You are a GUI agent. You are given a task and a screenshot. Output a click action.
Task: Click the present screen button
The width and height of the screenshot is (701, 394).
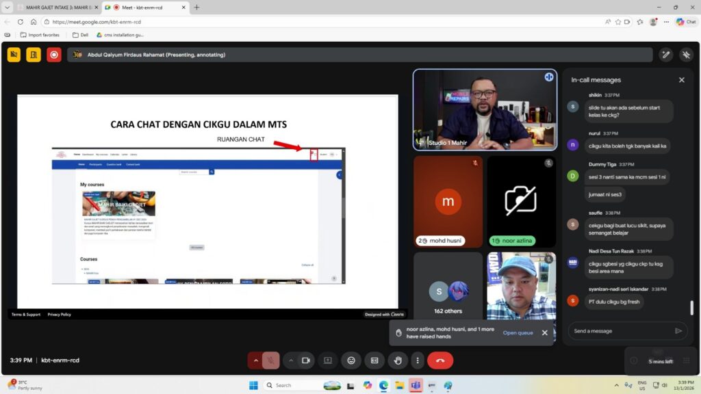tap(328, 360)
